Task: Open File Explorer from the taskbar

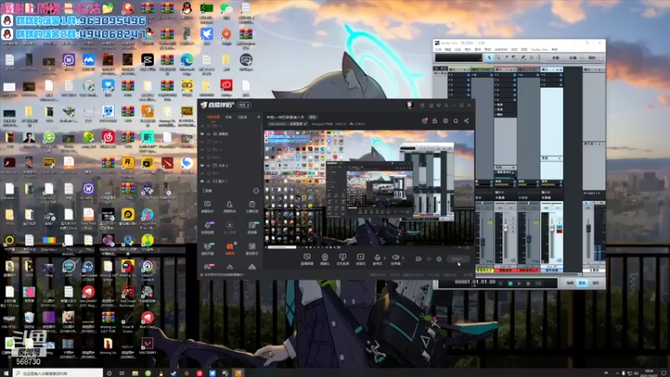Action: 135,373
